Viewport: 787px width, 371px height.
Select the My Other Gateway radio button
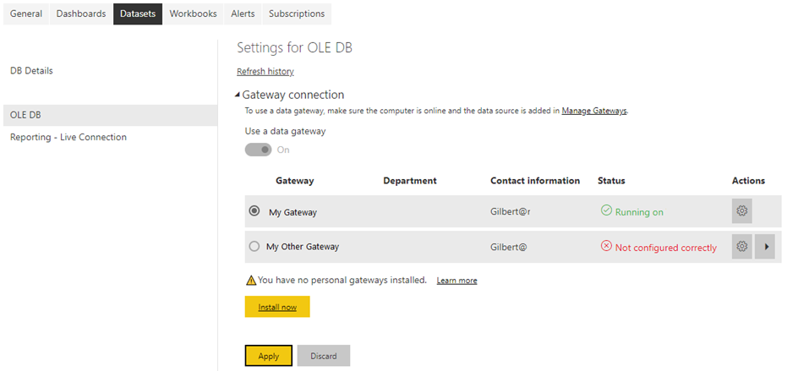[254, 247]
